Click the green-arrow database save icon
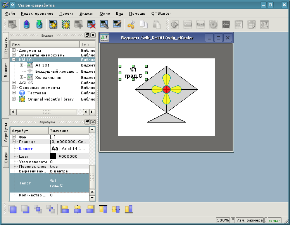Screen dimensions: 290x225 [39, 24]
